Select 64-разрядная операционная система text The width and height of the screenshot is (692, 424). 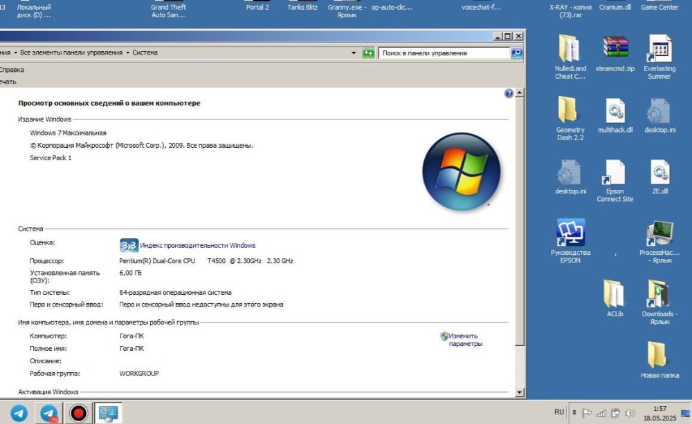(x=175, y=292)
